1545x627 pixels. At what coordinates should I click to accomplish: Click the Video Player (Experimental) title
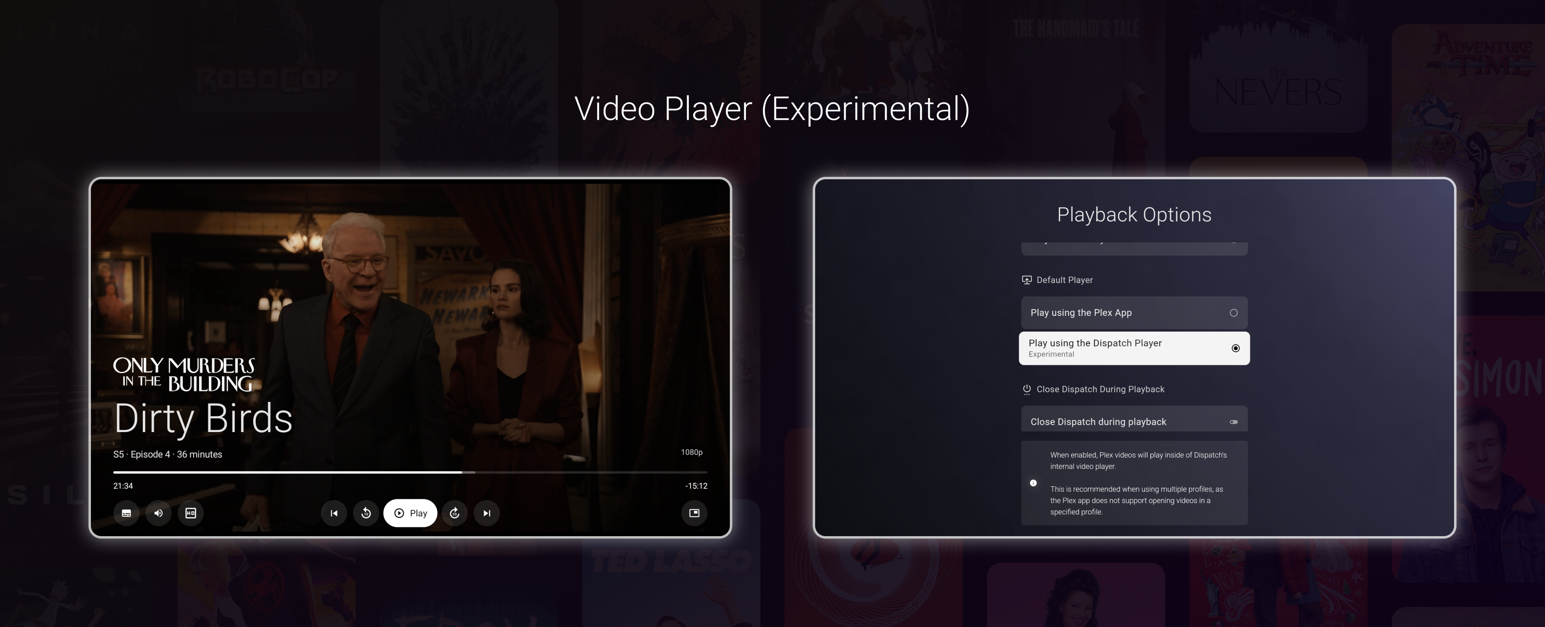click(772, 109)
